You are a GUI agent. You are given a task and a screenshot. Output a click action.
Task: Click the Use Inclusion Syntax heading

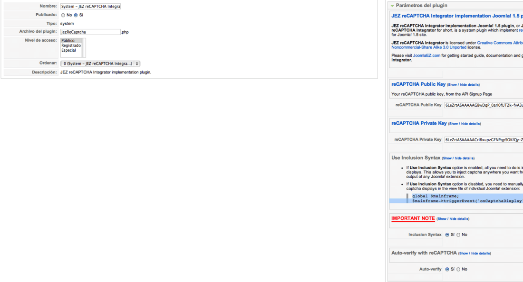[416, 158]
